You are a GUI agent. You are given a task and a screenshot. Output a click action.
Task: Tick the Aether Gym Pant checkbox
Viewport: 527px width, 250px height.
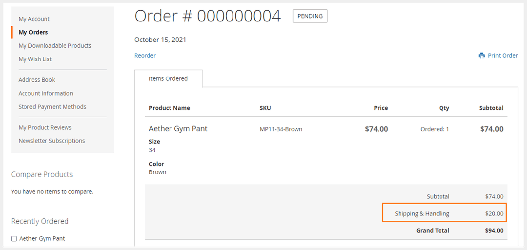tap(14, 239)
